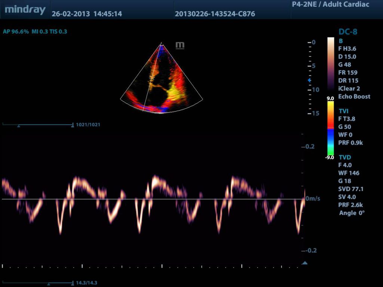
Task: Select the blue focus position arrow on depth scale
Action: click(309, 80)
